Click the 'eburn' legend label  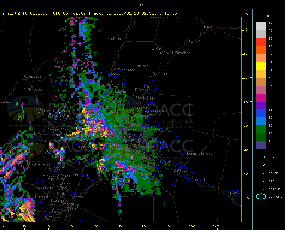(273, 173)
